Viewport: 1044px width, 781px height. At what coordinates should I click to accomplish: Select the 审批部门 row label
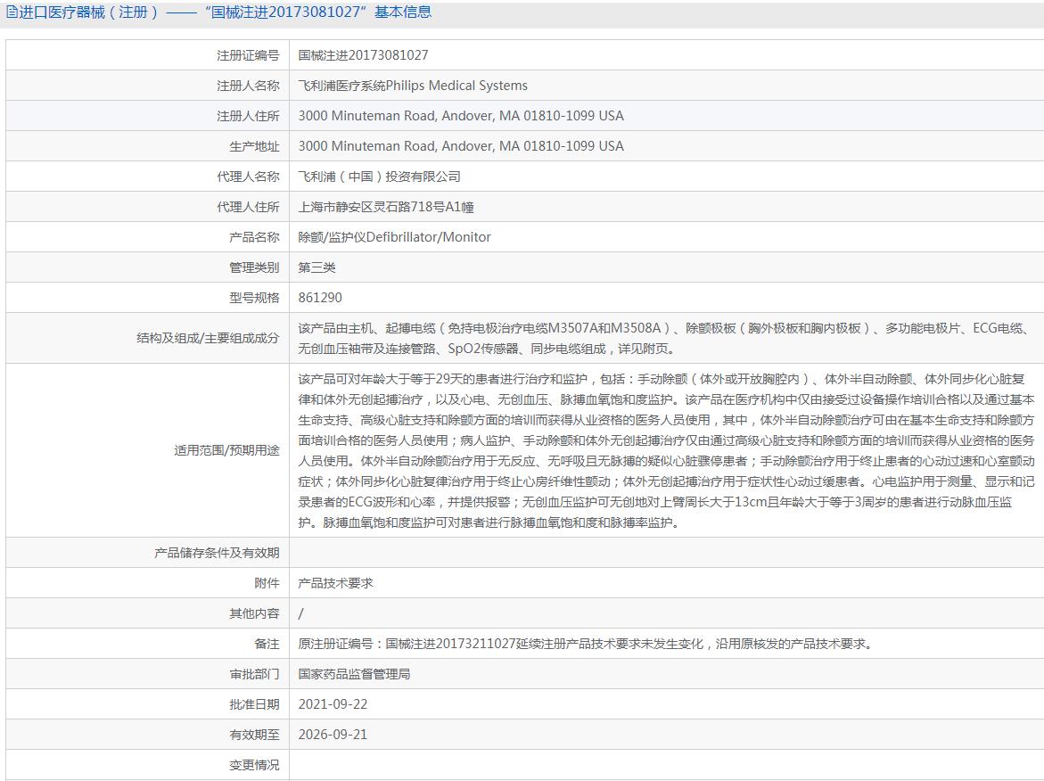(254, 675)
